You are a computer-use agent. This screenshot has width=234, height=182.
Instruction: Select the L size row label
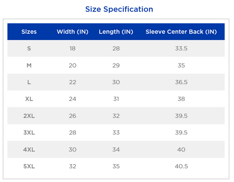29,82
